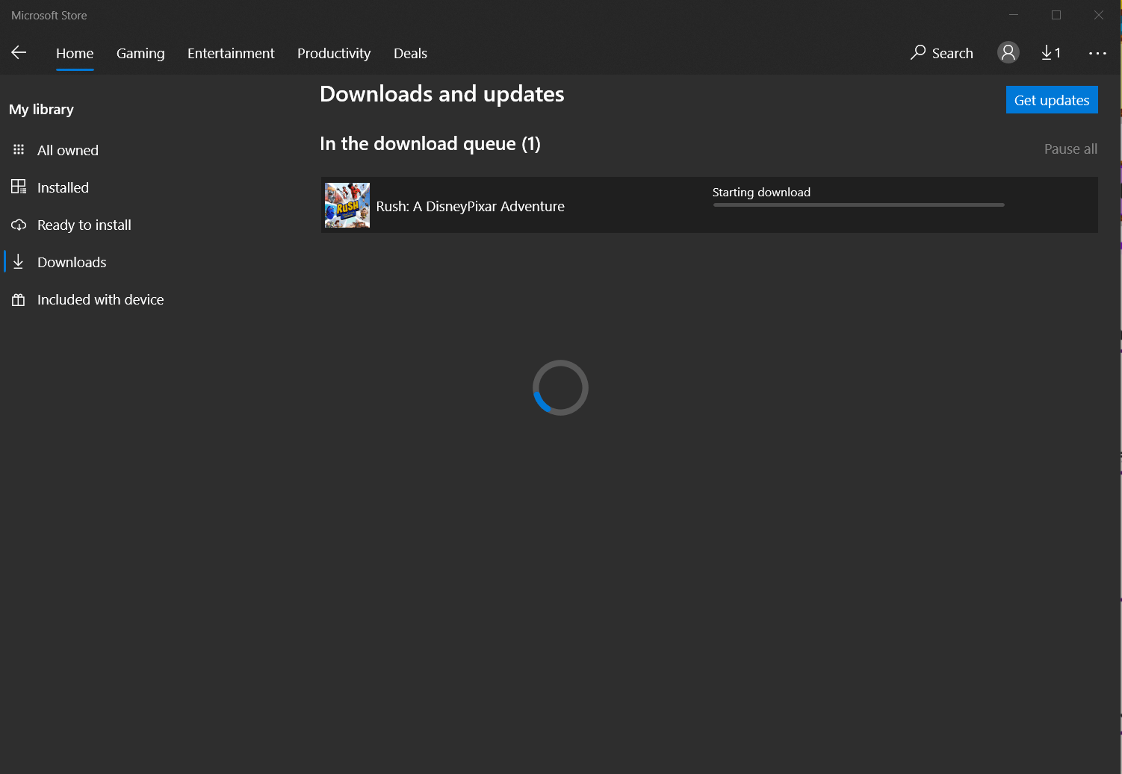The width and height of the screenshot is (1122, 774).
Task: Click the Search label text
Action: coord(952,53)
